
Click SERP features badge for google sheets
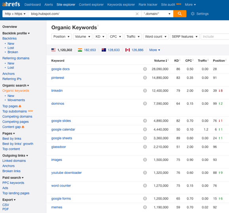tap(145, 138)
